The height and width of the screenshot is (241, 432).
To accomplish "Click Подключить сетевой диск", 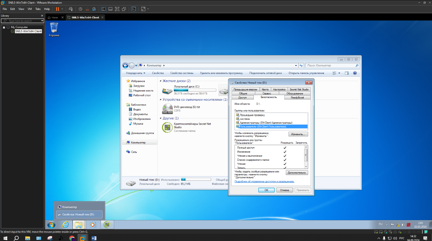I will point(266,73).
